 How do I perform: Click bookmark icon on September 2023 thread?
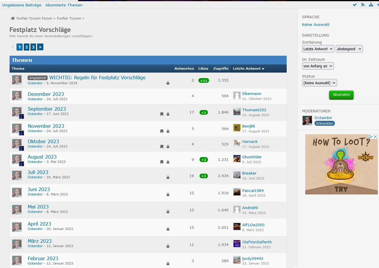(162, 114)
